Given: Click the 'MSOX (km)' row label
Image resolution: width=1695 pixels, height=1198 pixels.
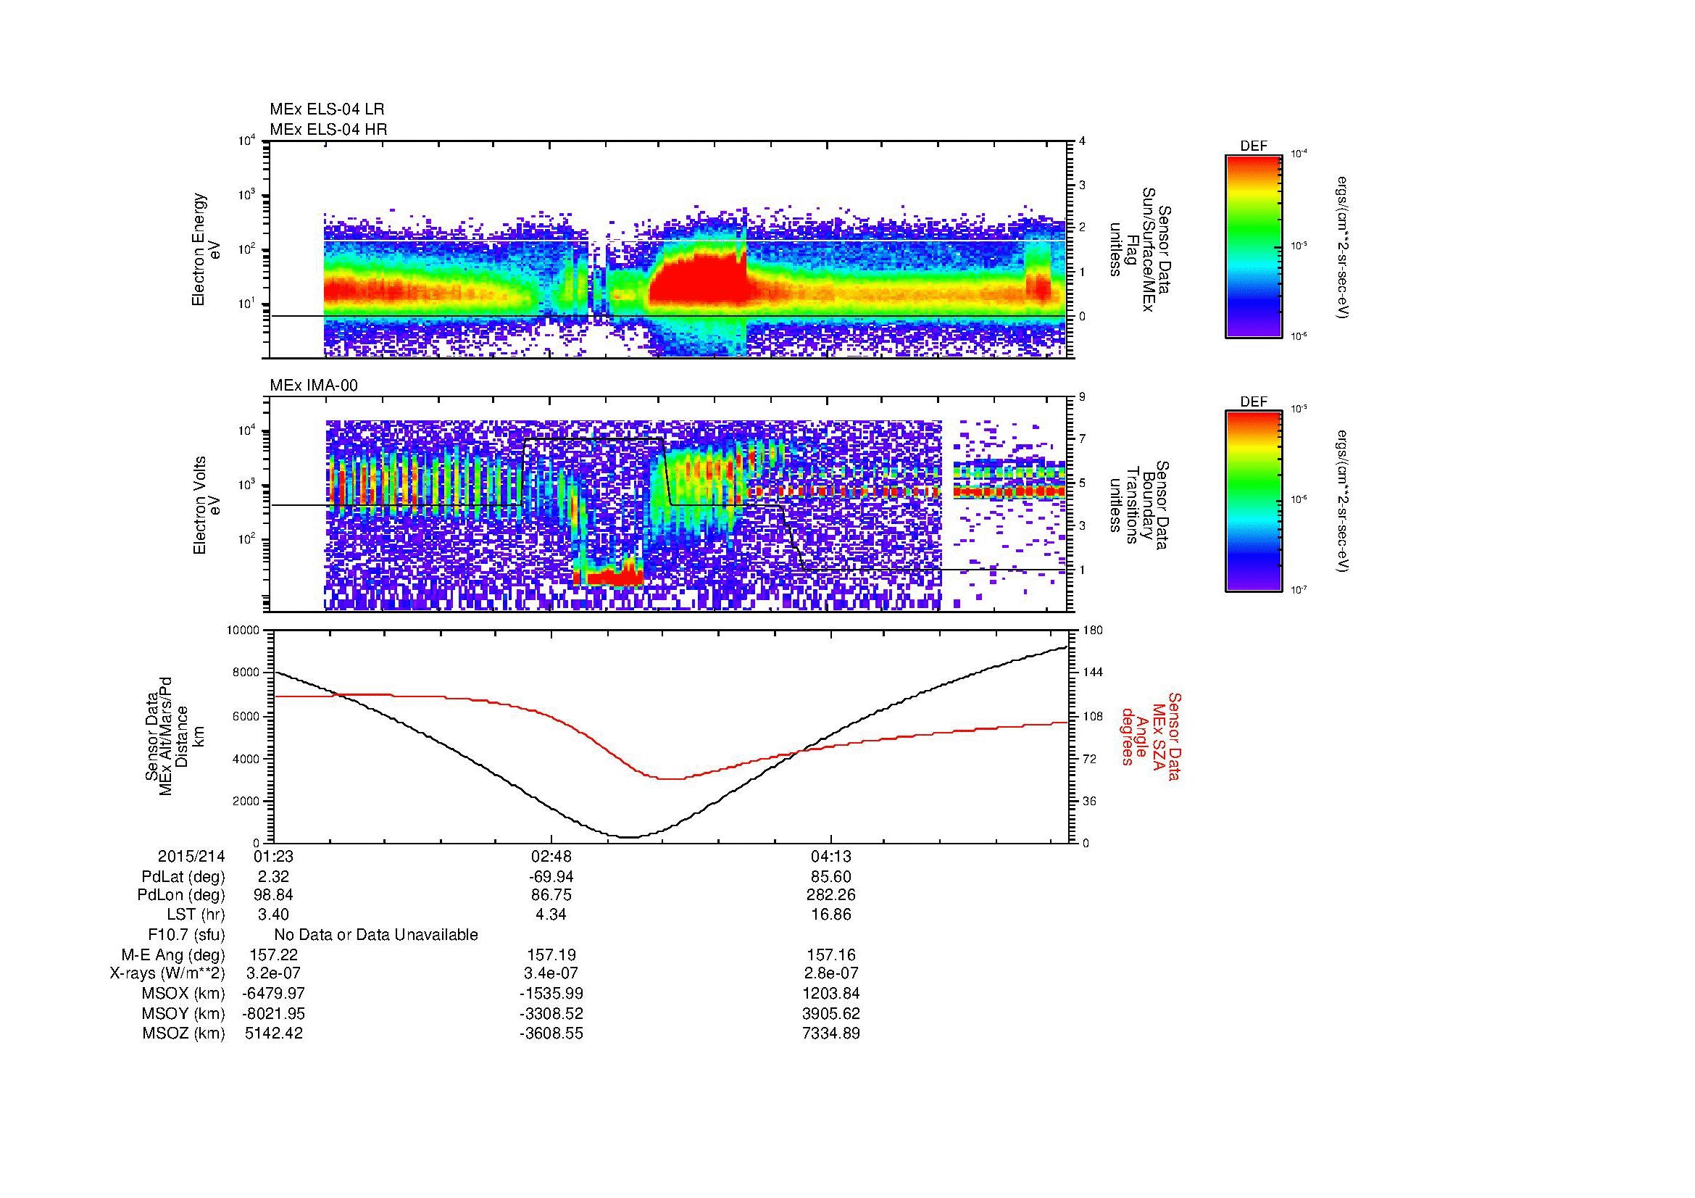Looking at the screenshot, I should coord(184,994).
